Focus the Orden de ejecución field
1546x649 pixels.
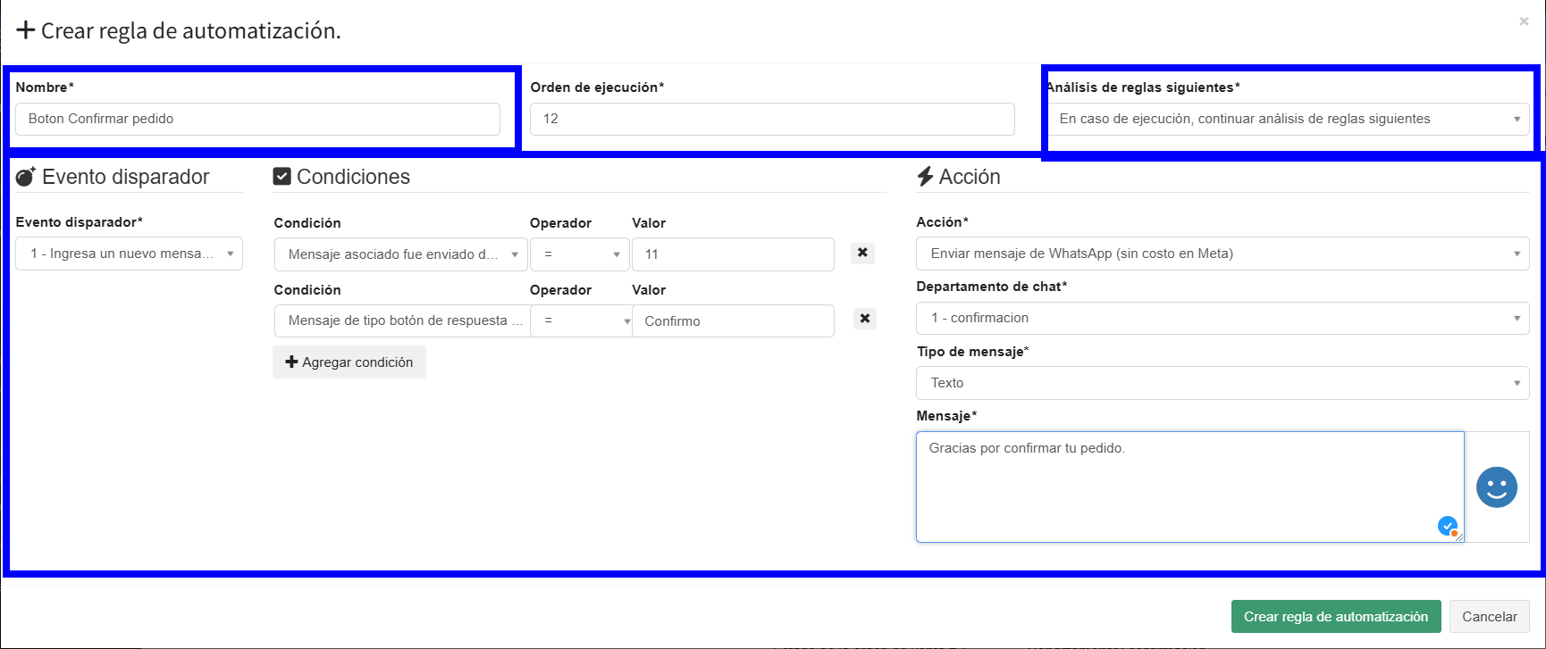click(x=772, y=119)
